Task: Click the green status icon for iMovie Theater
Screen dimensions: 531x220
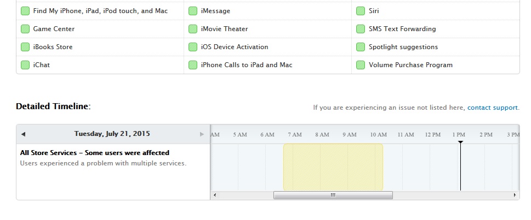Action: [x=193, y=29]
